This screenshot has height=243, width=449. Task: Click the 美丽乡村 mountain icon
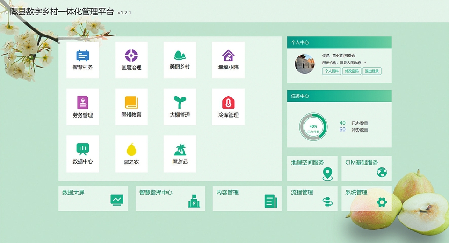pyautogui.click(x=180, y=56)
